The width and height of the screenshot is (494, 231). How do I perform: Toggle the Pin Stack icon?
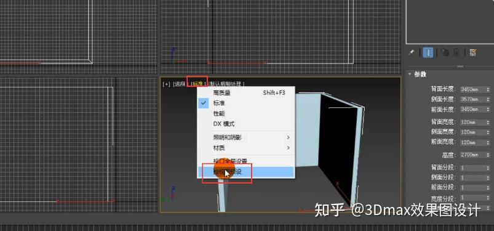(x=412, y=53)
